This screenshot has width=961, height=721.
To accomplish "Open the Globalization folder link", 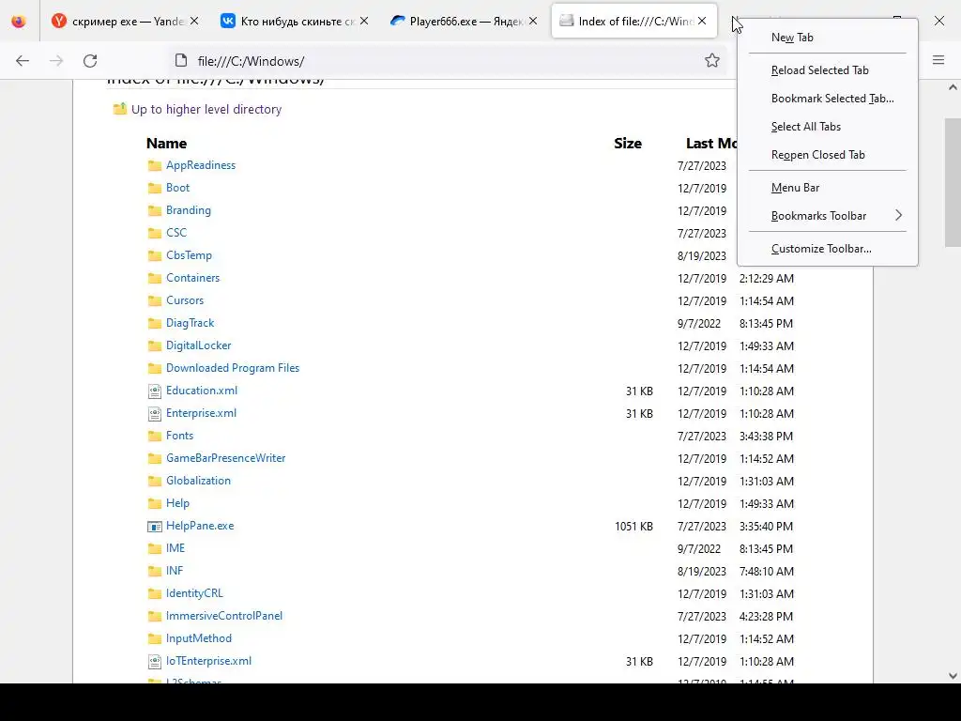I will 198,481.
